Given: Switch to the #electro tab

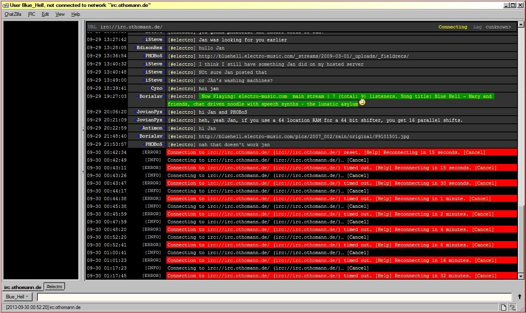Looking at the screenshot, I should [x=54, y=287].
